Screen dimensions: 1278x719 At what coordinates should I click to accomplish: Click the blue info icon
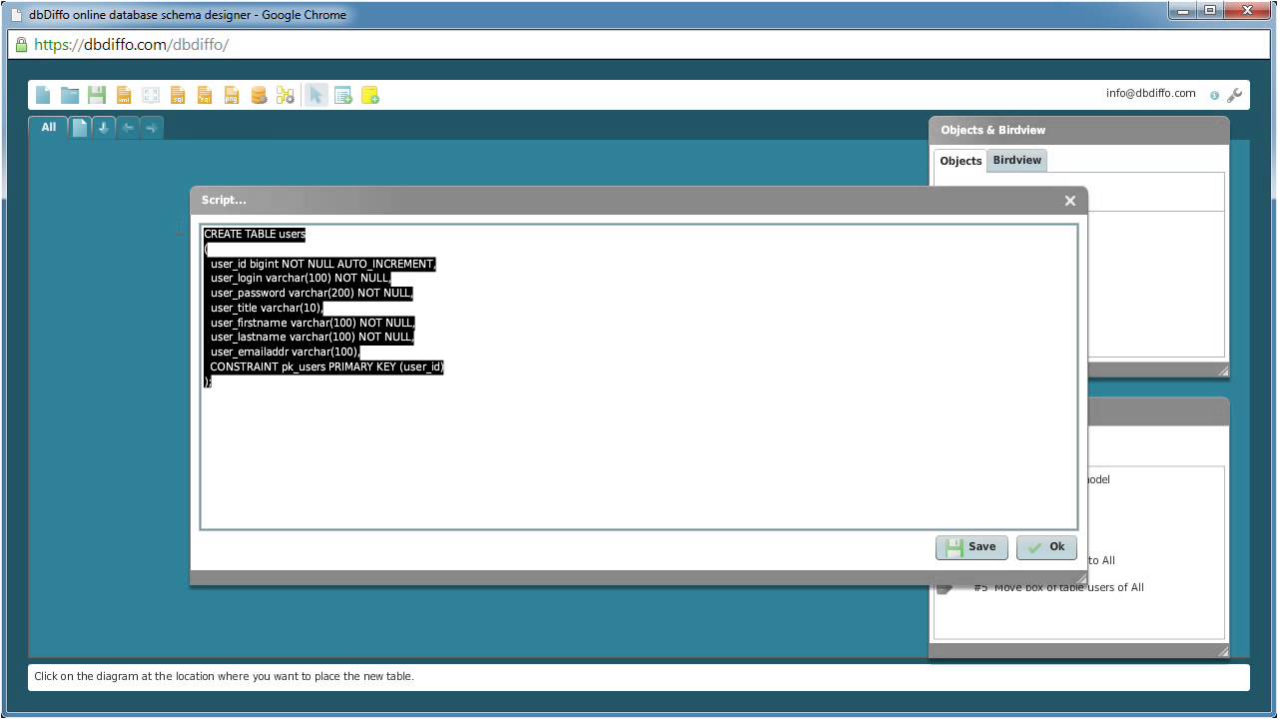1214,95
